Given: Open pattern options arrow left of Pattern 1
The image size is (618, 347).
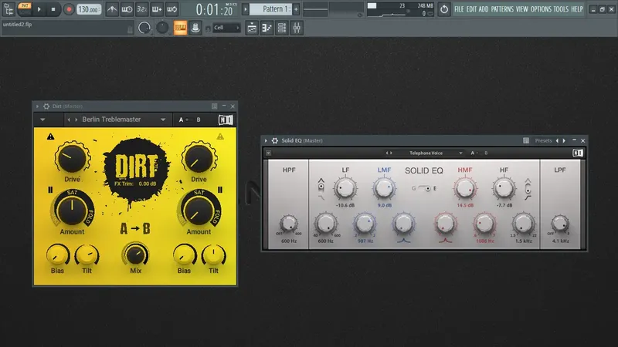Looking at the screenshot, I should 245,9.
